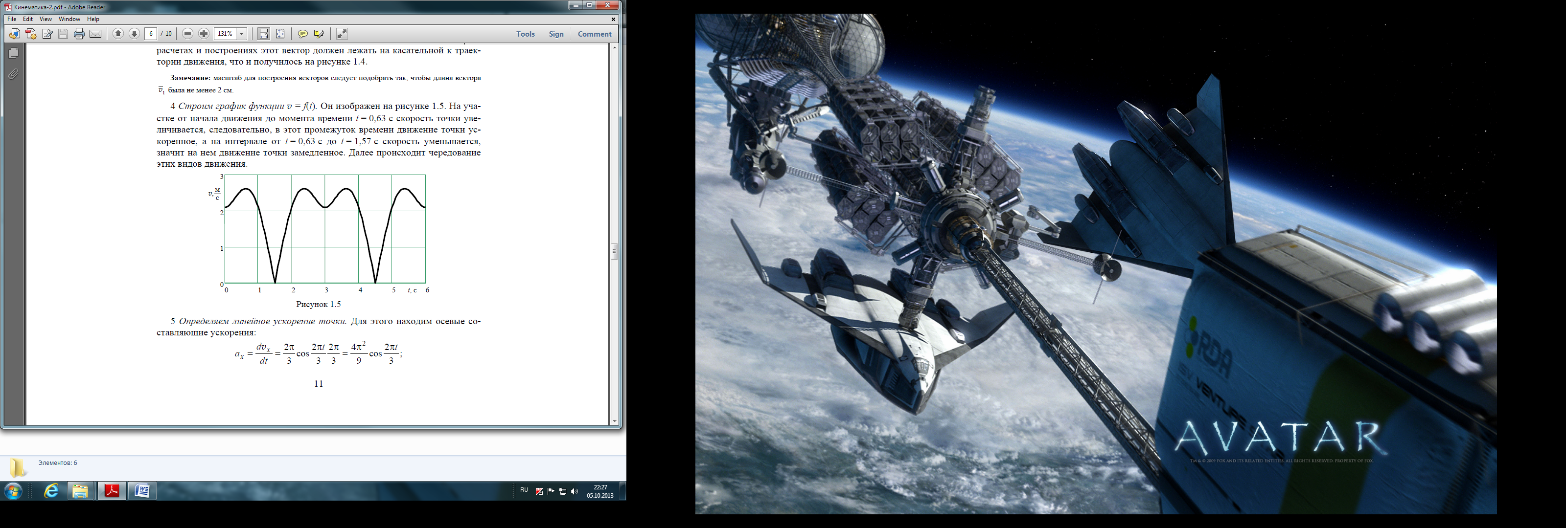Open the Window menu

click(x=69, y=19)
